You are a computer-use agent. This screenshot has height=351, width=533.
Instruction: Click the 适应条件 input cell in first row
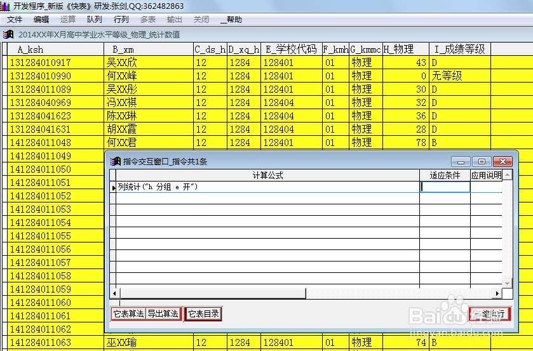[x=445, y=187]
